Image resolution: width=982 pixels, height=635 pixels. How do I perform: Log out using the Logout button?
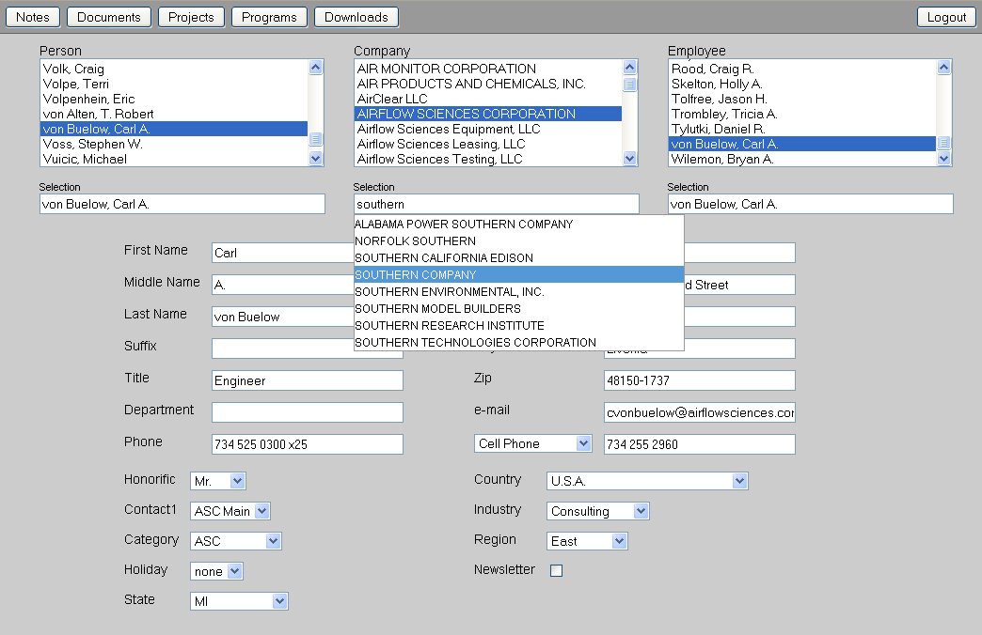pyautogui.click(x=946, y=17)
